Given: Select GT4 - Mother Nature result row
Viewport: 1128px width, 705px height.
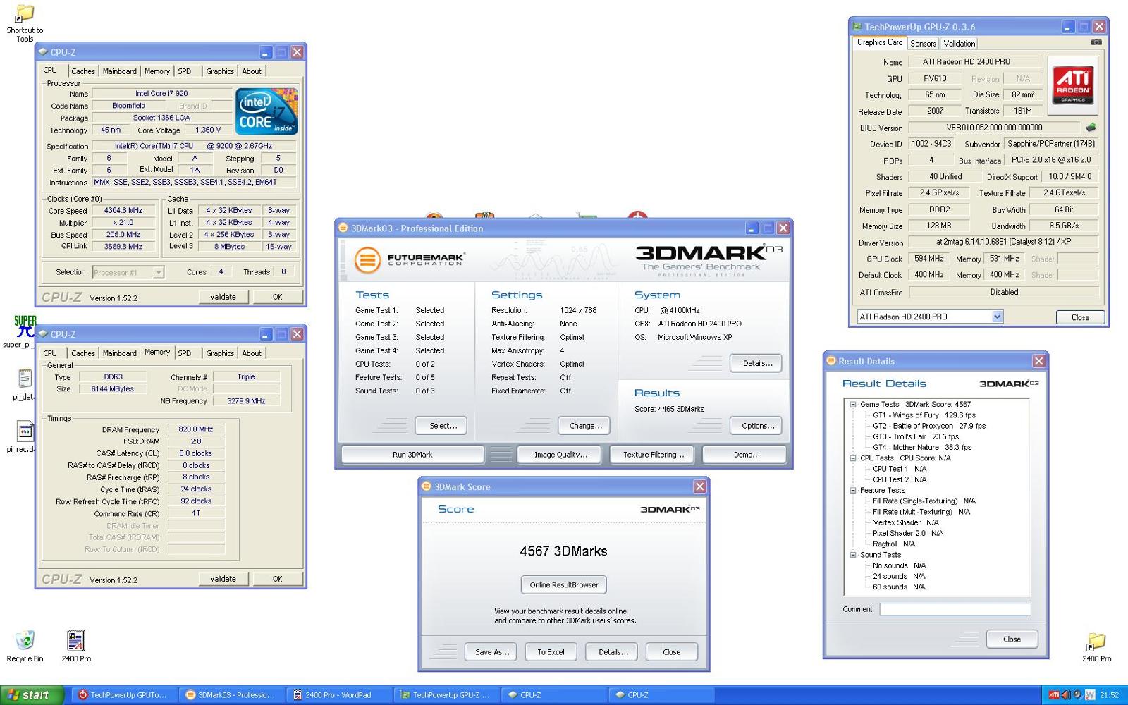Looking at the screenshot, I should click(922, 447).
